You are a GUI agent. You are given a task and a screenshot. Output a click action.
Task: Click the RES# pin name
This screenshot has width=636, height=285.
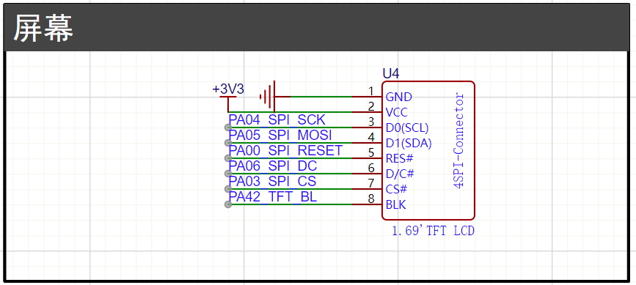(x=399, y=158)
